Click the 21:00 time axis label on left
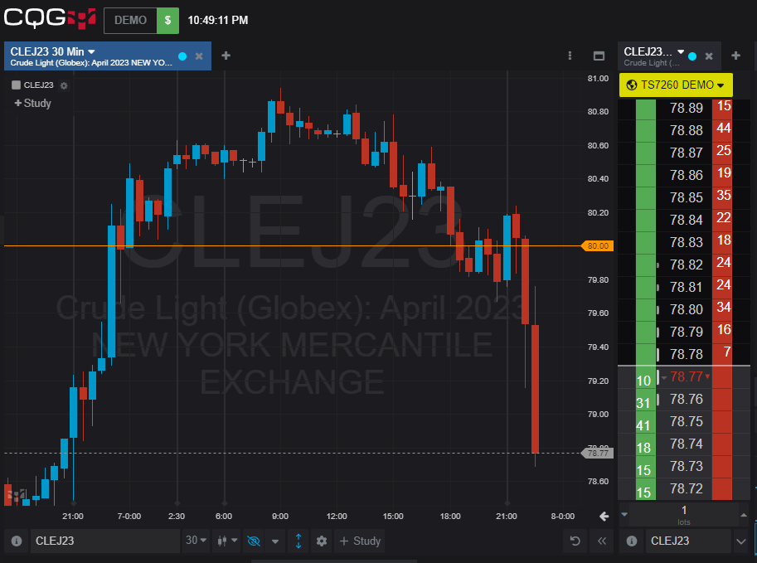 coord(73,517)
